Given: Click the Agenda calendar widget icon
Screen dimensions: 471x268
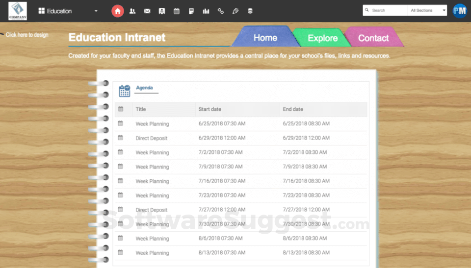Looking at the screenshot, I should click(124, 91).
